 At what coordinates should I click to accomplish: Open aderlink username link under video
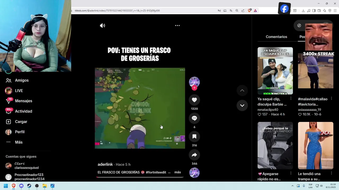click(105, 164)
